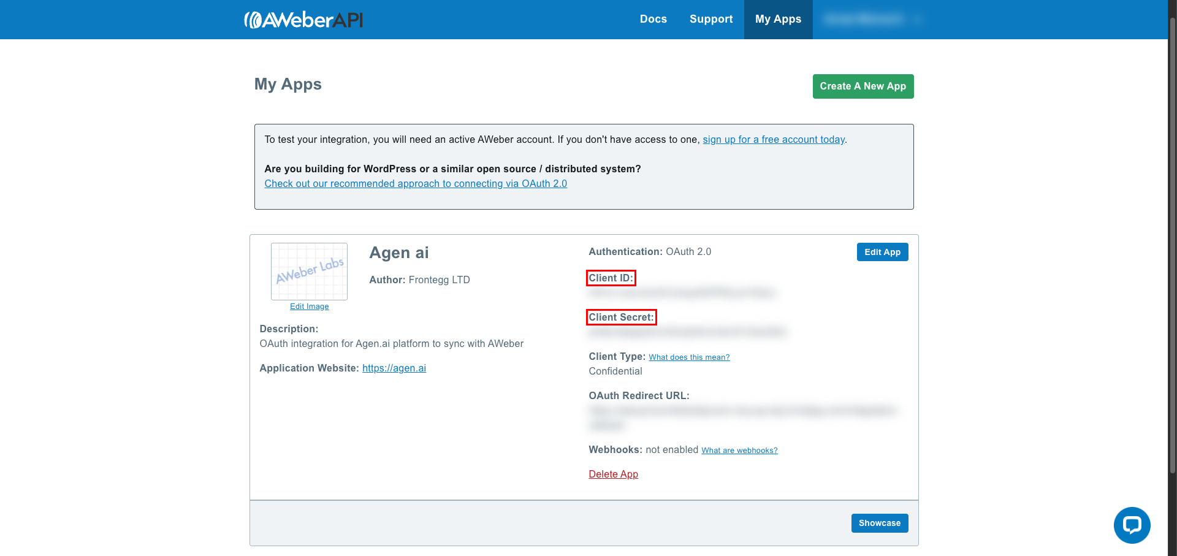Viewport: 1177px width, 556px height.
Task: Click the AWeber Labs app image thumbnail
Action: point(309,272)
